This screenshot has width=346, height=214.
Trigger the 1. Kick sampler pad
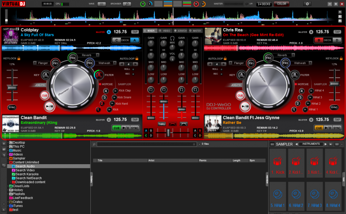[x=278, y=163]
